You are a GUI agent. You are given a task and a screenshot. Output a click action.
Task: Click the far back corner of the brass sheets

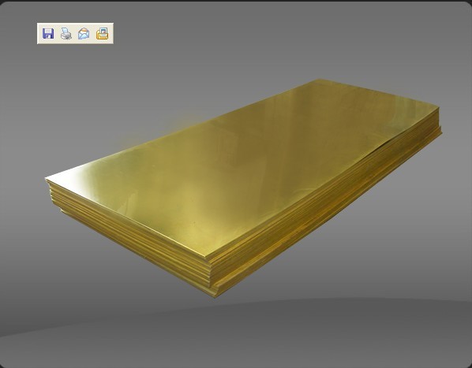[x=320, y=80]
